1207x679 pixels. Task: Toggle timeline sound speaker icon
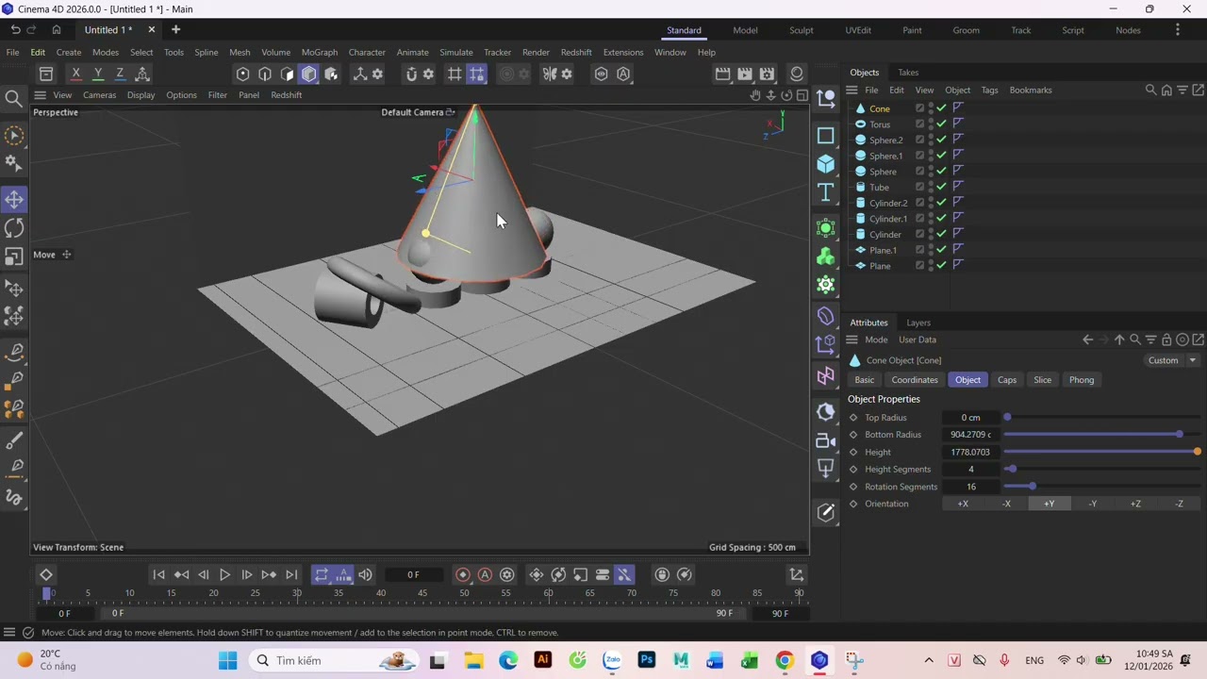click(x=365, y=574)
